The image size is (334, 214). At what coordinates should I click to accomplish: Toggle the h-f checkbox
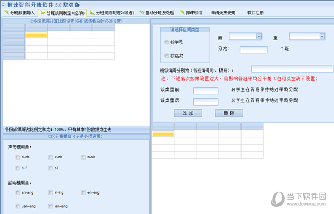17,168
